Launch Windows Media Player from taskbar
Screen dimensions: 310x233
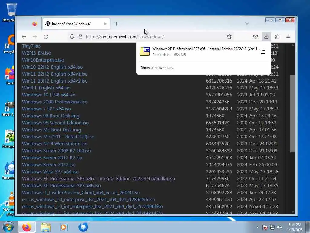click(x=64, y=227)
